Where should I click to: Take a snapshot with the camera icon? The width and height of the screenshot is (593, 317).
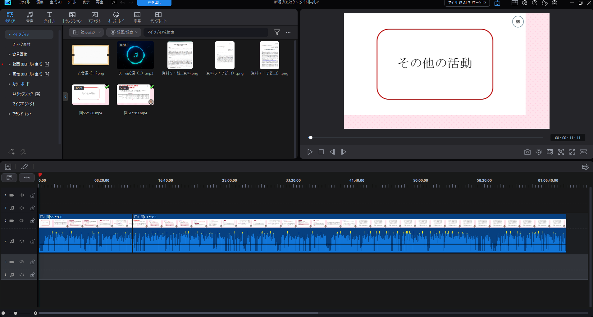[x=527, y=152]
